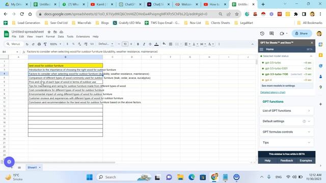Open version history clock icon
The image size is (326, 183).
click(262, 34)
